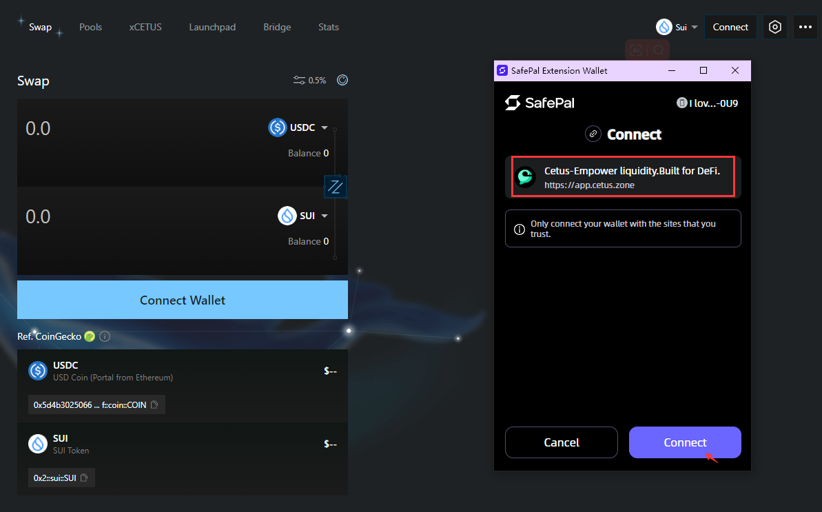Open slippage settings at 0.5%
Viewport: 822px width, 512px height.
pyautogui.click(x=309, y=81)
